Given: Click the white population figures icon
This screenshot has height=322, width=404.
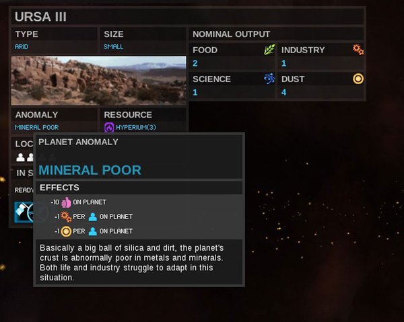Looking at the screenshot, I should [x=25, y=157].
